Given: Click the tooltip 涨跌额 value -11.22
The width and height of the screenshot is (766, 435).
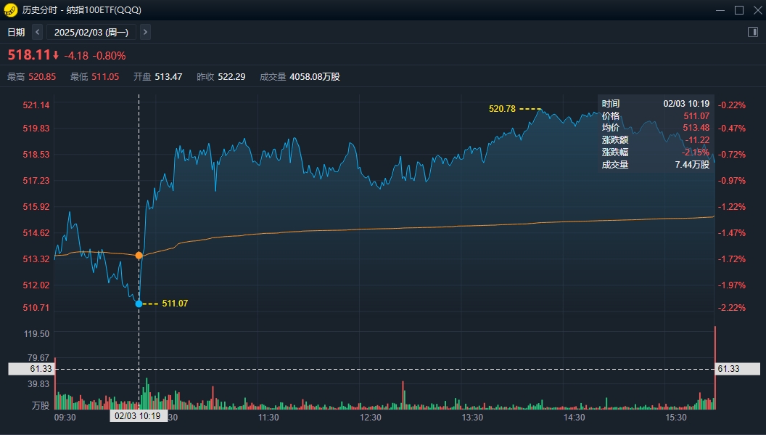Looking at the screenshot, I should 697,140.
